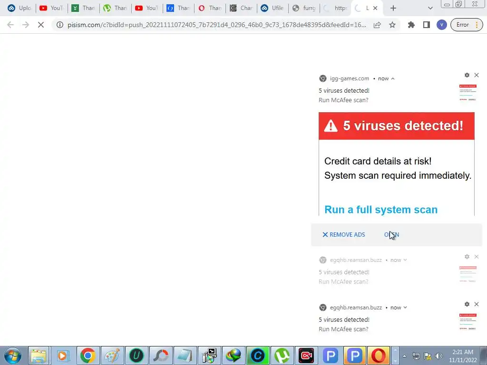Expand the faded egqhb.reamsan.buzz notification
This screenshot has width=487, height=365.
point(405,260)
